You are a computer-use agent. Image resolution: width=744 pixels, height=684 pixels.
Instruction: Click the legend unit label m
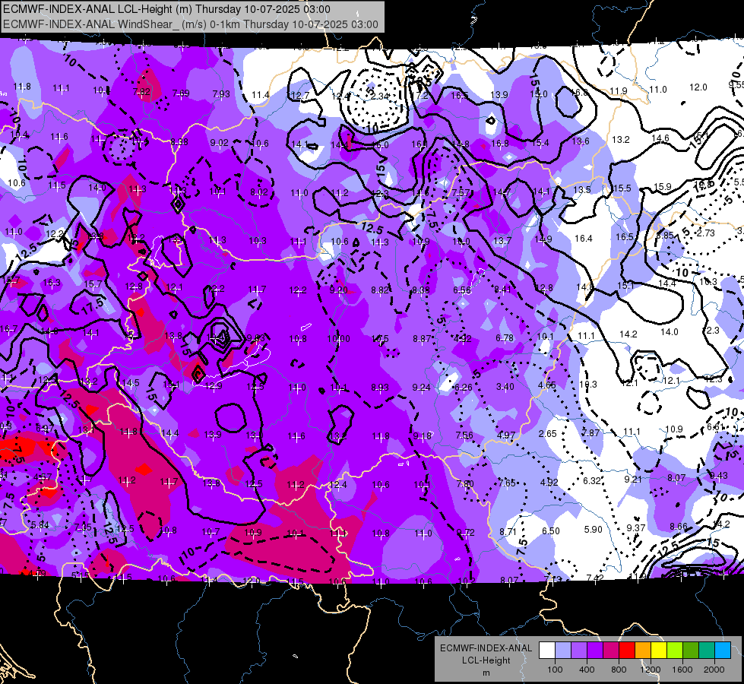(x=486, y=673)
